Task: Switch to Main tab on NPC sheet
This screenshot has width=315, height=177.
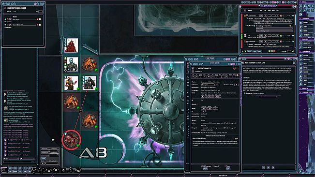Action: click(x=212, y=63)
